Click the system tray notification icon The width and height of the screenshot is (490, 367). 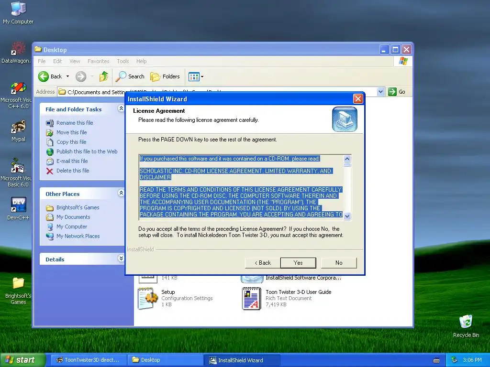pyautogui.click(x=455, y=360)
